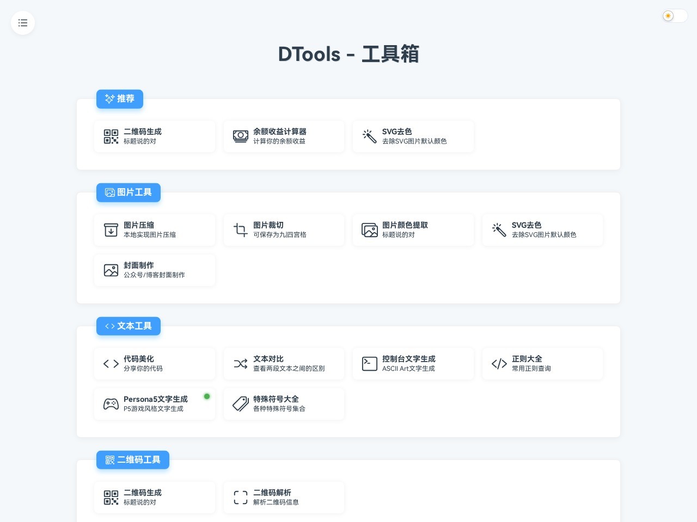
Task: Open 图片裁切 tool title
Action: click(268, 225)
